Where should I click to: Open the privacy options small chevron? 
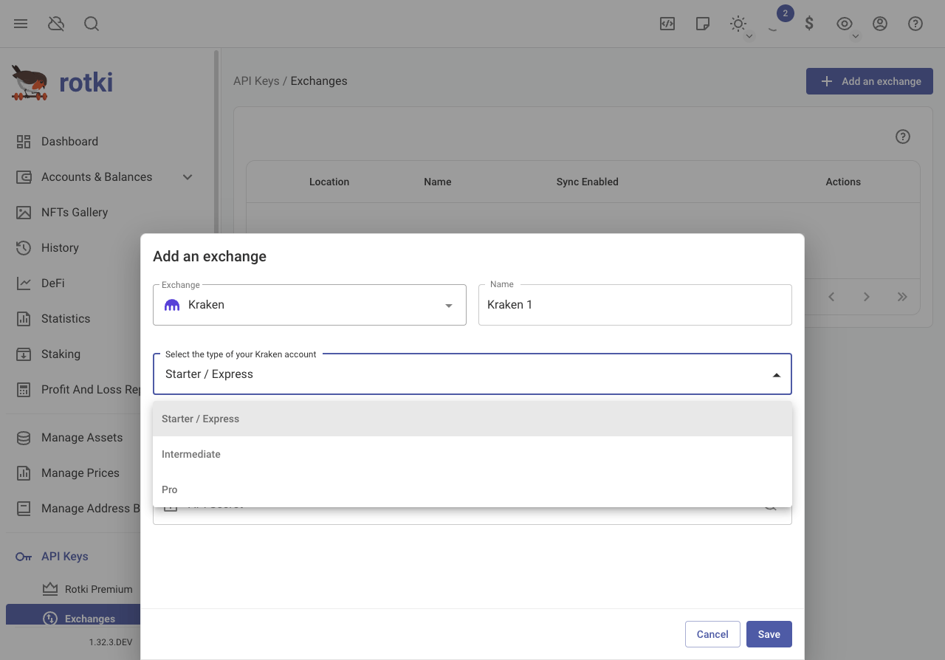coord(856,36)
